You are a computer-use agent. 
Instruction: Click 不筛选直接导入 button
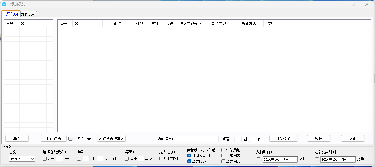pos(111,139)
